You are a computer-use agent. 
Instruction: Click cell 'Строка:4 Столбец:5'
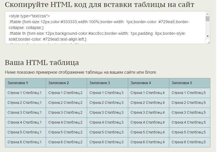tap(190, 122)
